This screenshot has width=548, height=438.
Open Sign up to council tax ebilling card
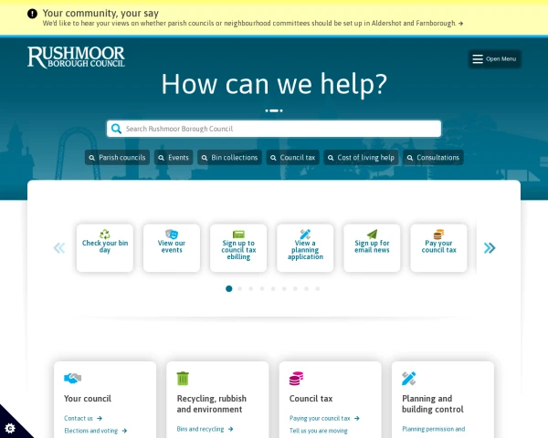point(238,248)
